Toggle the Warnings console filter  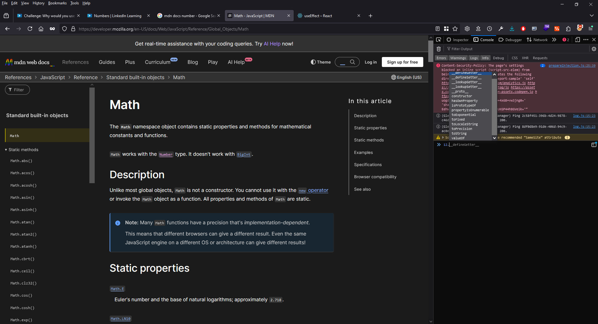pos(458,58)
